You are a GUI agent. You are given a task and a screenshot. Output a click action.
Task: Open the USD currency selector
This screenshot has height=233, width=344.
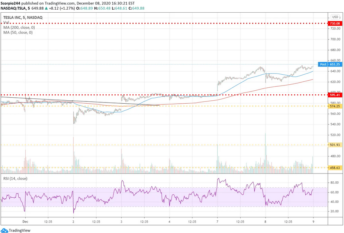pyautogui.click(x=335, y=17)
